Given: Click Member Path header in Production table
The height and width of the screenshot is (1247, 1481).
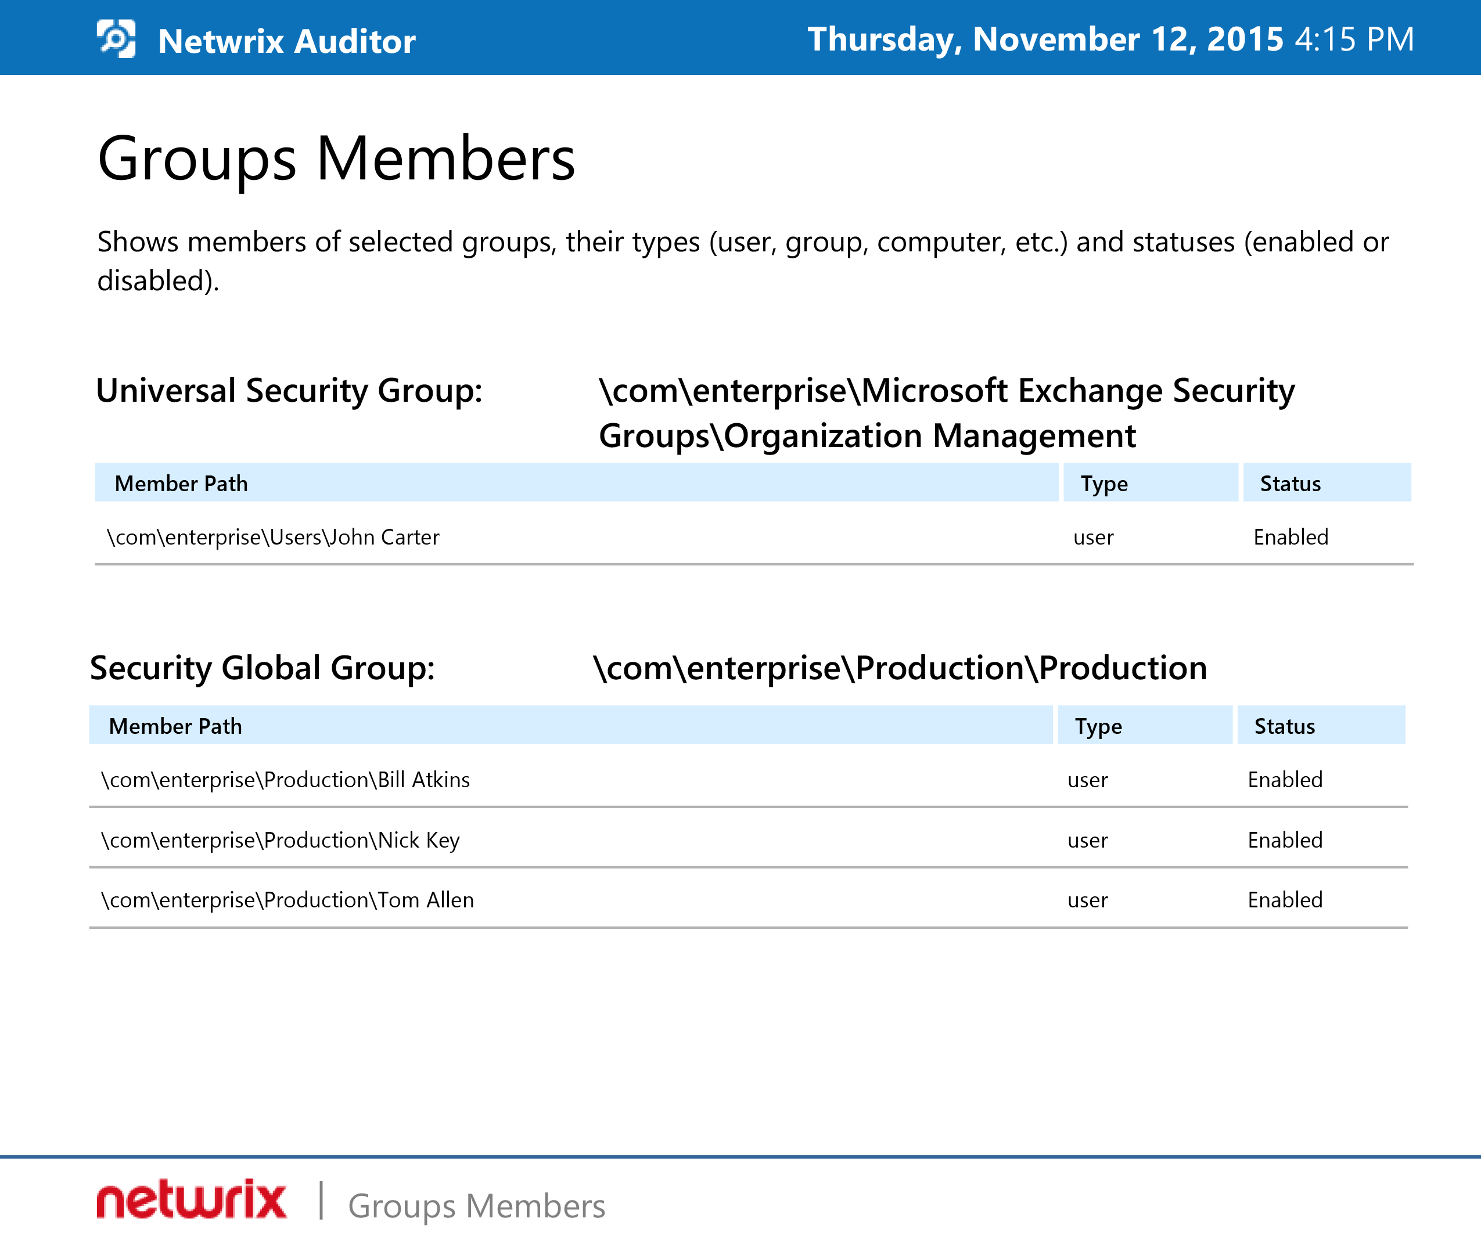Looking at the screenshot, I should tap(175, 726).
